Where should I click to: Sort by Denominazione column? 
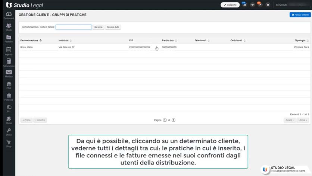click(31, 41)
